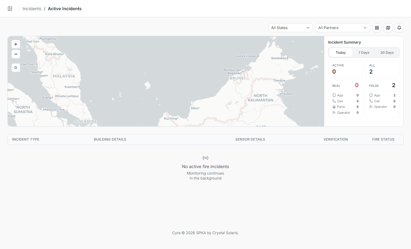This screenshot has width=411, height=249.
Task: Toggle the sidebar panel icon
Action: [x=10, y=9]
